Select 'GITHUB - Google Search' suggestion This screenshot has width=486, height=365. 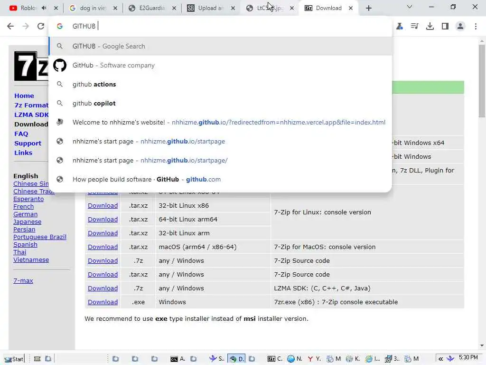220,46
